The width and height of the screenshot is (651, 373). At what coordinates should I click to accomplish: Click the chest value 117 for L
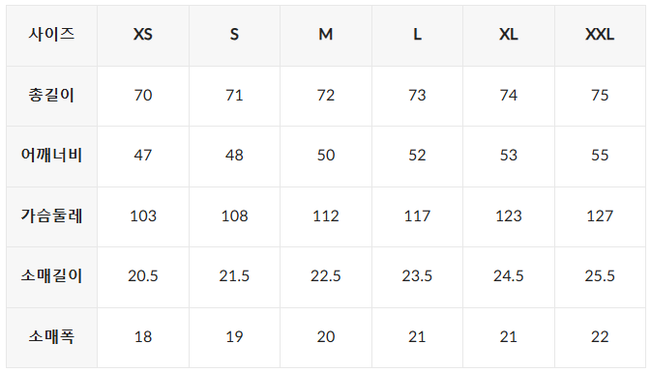pos(417,215)
